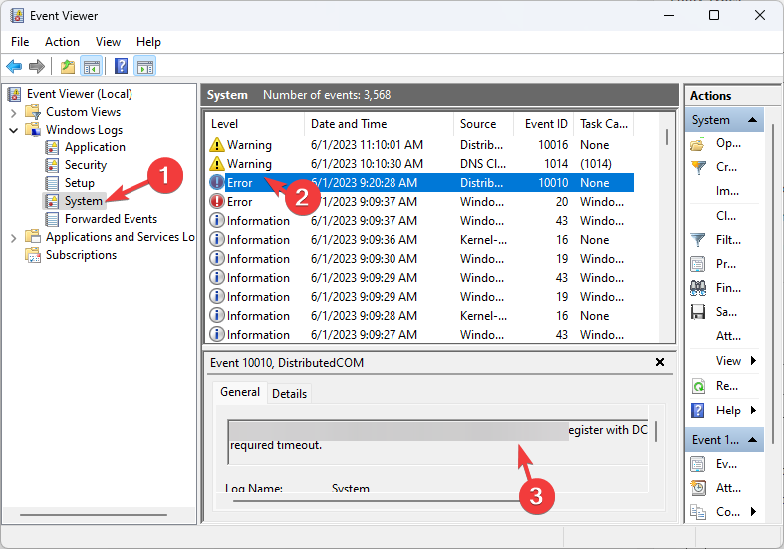Click the Open Saved Log action icon

(697, 145)
